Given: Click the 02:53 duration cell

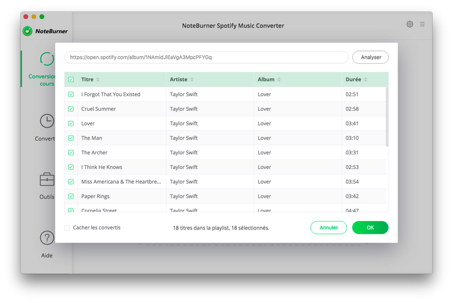Looking at the screenshot, I should point(352,167).
